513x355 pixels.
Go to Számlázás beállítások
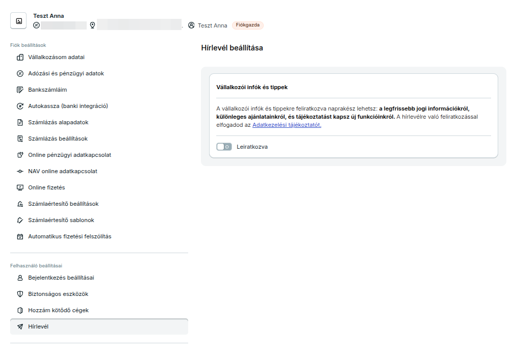coord(58,139)
